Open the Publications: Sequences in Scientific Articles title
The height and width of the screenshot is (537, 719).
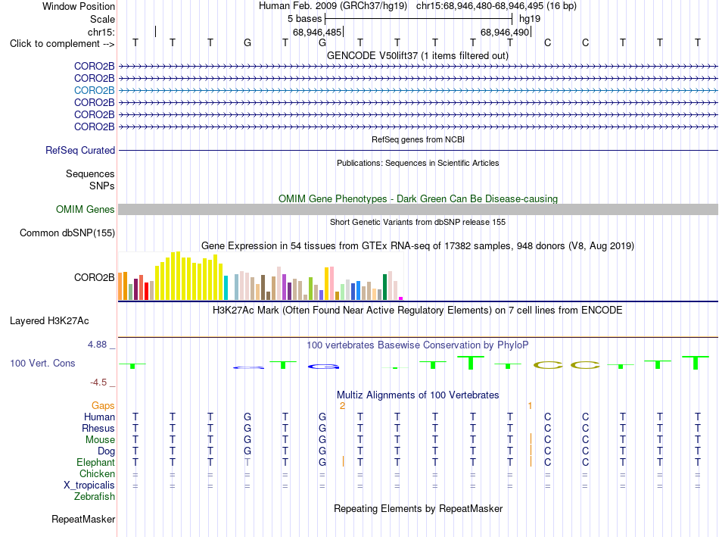[418, 163]
